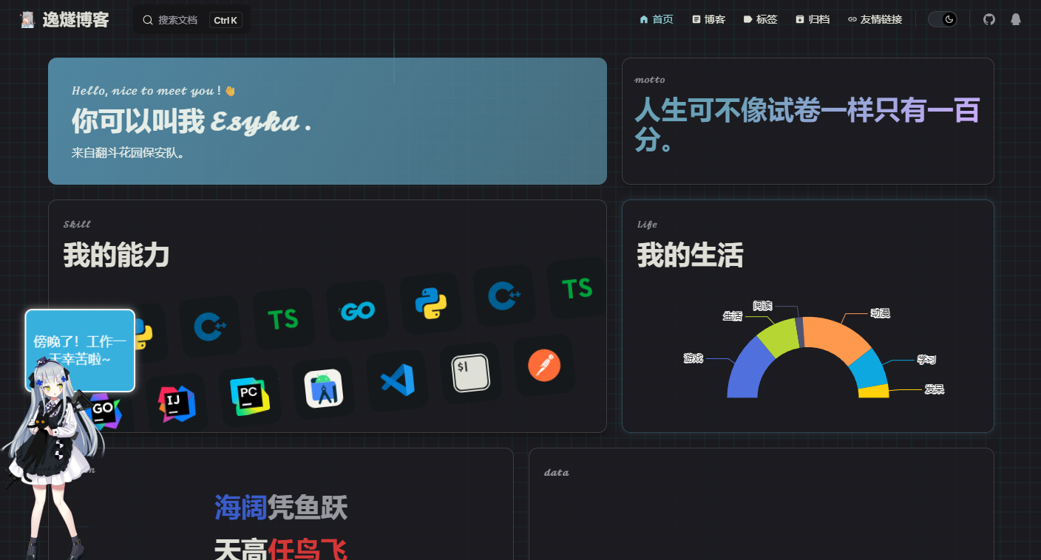Click the blue 游戏 chart segment
Screen dimensions: 1041x560
click(x=748, y=369)
